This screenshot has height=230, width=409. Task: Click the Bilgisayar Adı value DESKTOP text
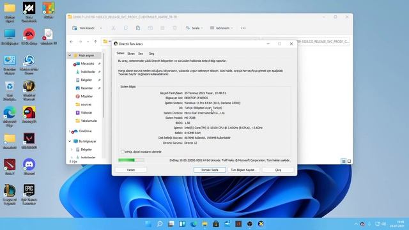click(x=196, y=98)
